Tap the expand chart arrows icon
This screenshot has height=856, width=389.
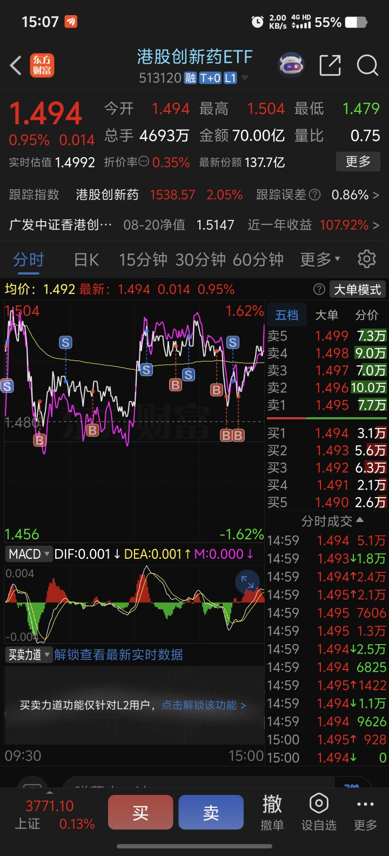tap(247, 582)
